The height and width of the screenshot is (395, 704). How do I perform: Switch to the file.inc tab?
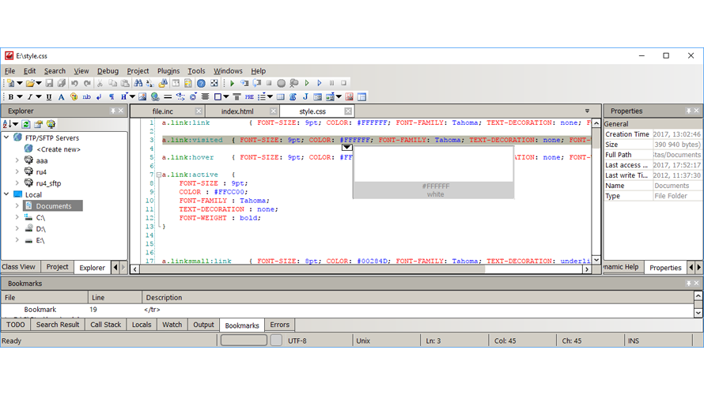tap(162, 111)
